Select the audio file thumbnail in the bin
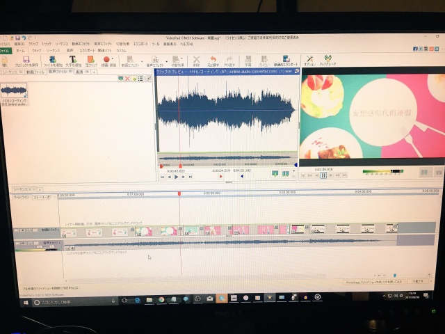The image size is (445, 334). (14, 91)
